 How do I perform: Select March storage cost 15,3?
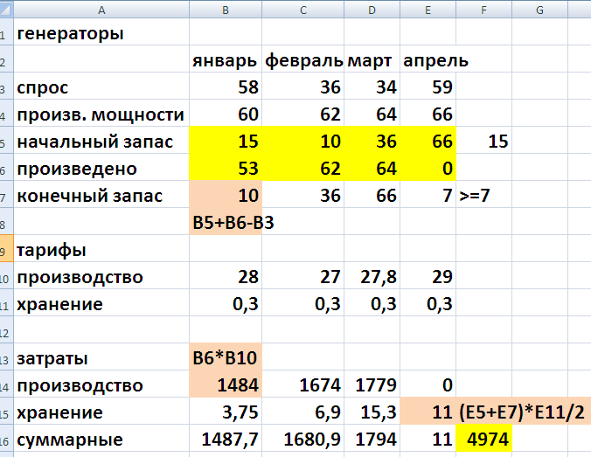tap(372, 412)
